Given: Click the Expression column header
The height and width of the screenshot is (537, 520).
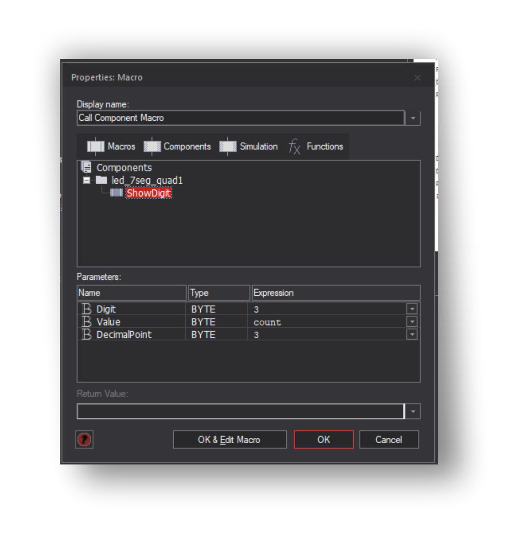Looking at the screenshot, I should [336, 293].
